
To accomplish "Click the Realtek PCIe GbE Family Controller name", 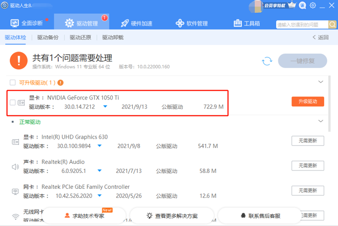I will [x=85, y=187].
